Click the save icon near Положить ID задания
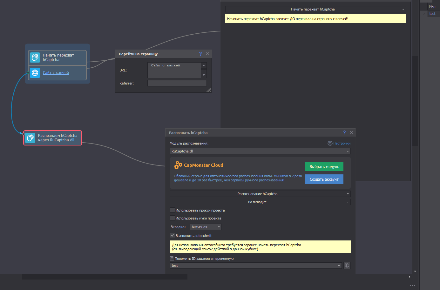This screenshot has height=290, width=440. (x=172, y=259)
